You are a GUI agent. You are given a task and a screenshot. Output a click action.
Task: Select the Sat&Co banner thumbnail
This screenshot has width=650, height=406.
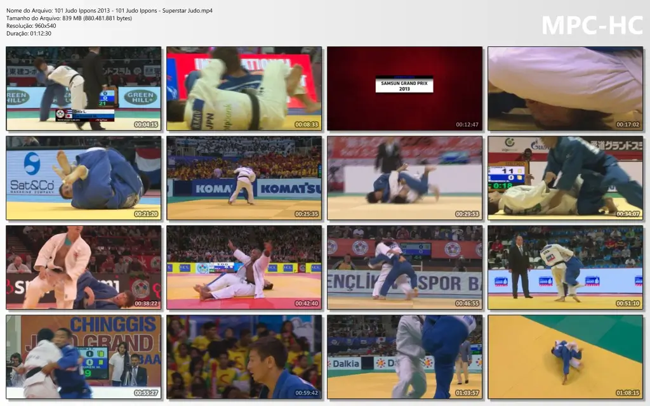click(x=84, y=178)
